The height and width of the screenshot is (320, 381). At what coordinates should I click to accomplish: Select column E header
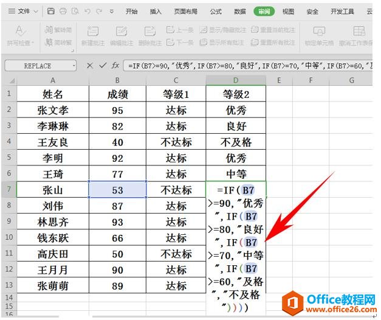pos(279,80)
